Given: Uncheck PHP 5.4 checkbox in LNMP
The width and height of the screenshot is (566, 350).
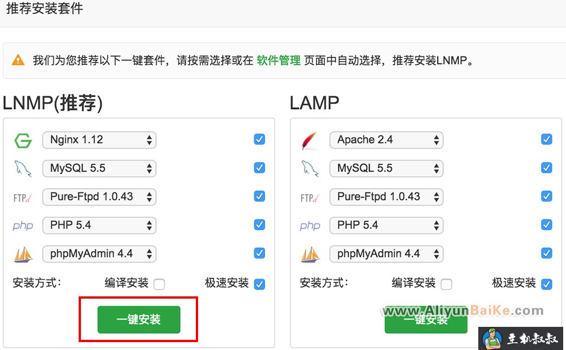Looking at the screenshot, I should pyautogui.click(x=260, y=225).
